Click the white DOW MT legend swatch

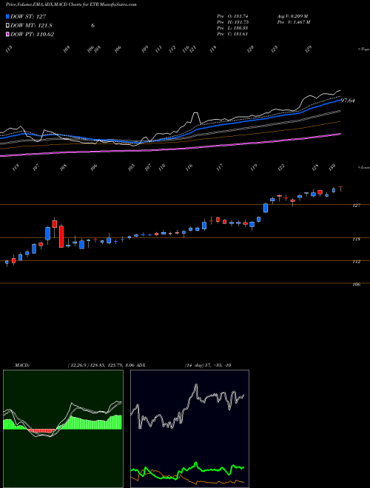(x=7, y=26)
